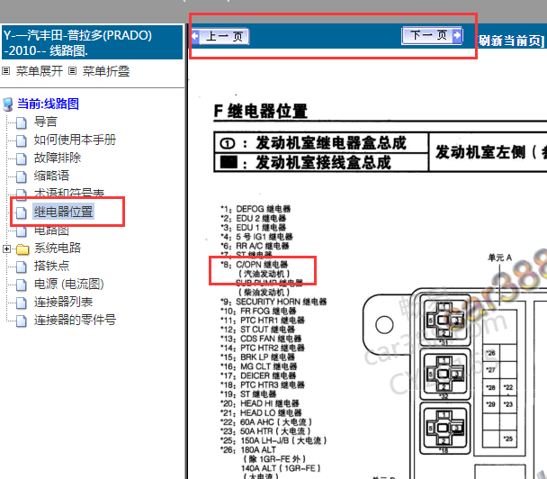Open the 搭铁点 page
547x479 pixels.
tap(51, 266)
